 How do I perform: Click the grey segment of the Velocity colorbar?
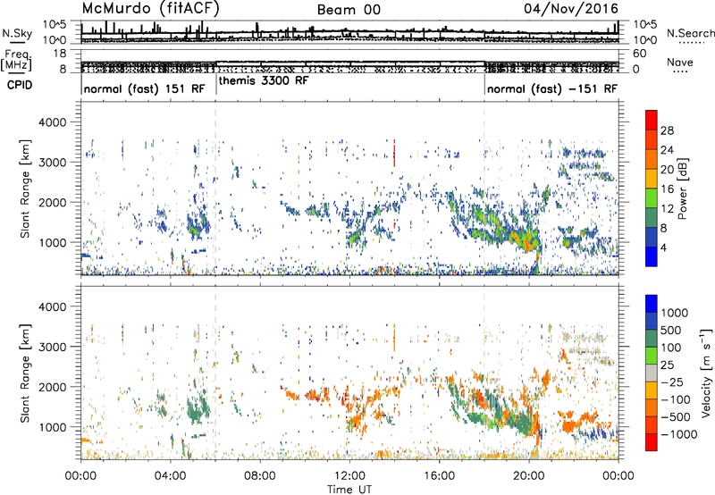652,373
